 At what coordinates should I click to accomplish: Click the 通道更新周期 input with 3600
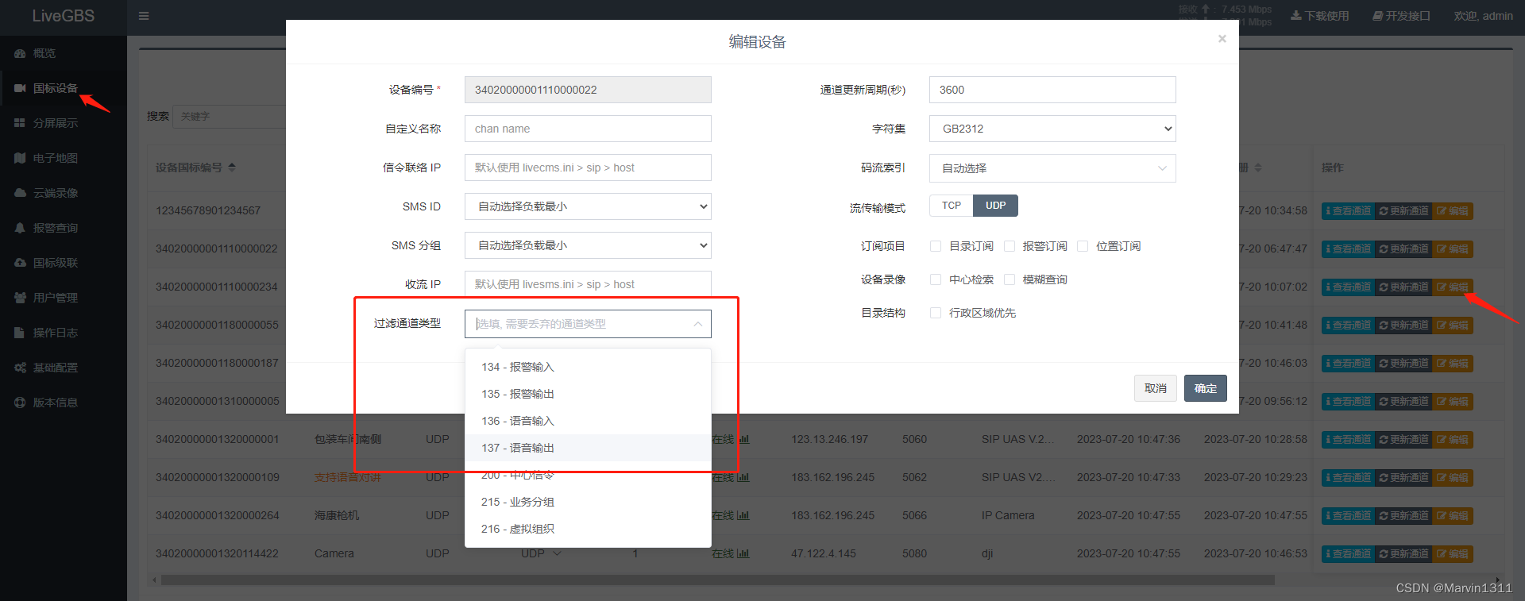pyautogui.click(x=1052, y=90)
